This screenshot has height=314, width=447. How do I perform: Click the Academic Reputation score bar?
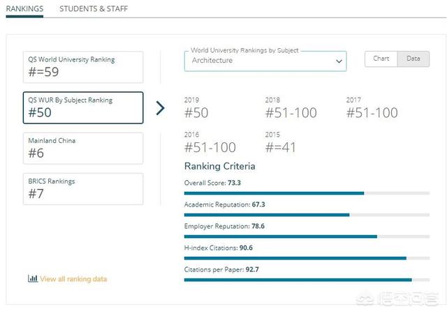(x=307, y=215)
